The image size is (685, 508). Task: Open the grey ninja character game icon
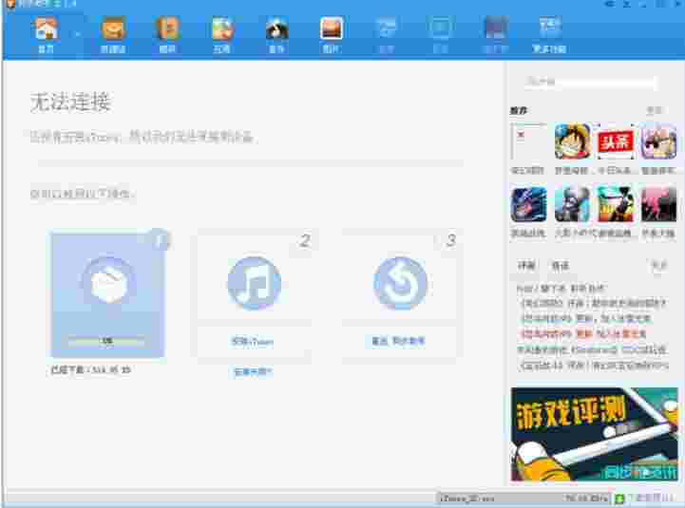click(x=572, y=204)
